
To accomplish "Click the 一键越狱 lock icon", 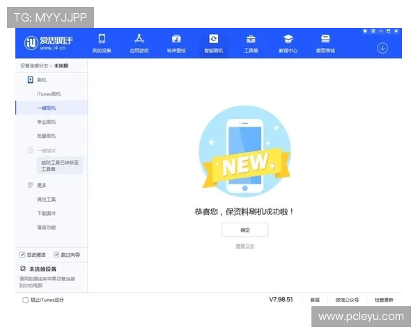I will pos(31,150).
